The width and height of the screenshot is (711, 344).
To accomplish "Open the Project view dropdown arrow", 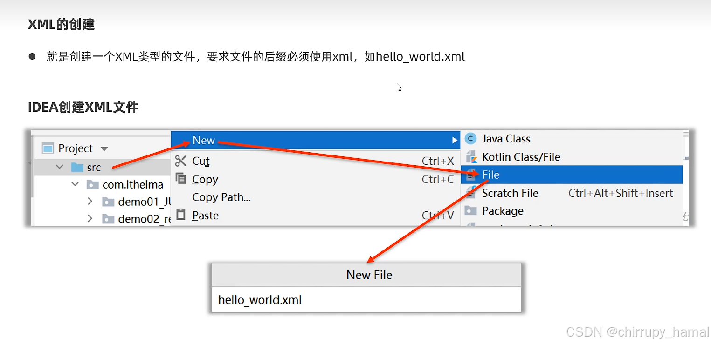I will (104, 149).
